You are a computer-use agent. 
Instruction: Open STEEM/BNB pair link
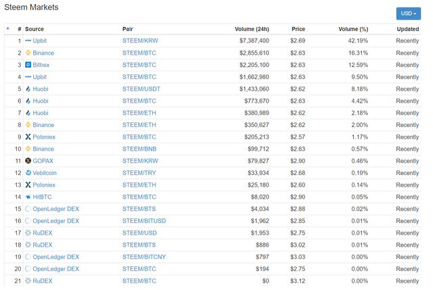coord(139,149)
